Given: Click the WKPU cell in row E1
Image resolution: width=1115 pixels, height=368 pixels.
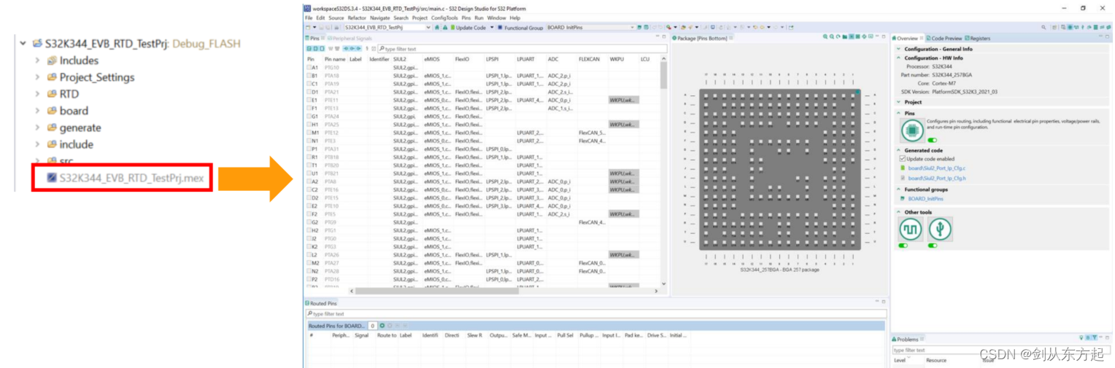Looking at the screenshot, I should [x=624, y=100].
